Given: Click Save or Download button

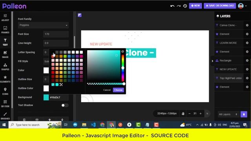Looking at the screenshot, I should coord(220,6).
